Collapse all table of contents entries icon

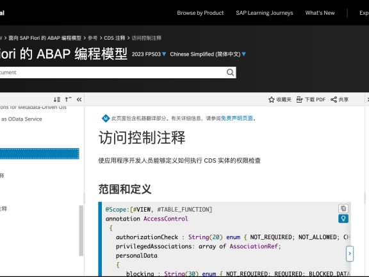pyautogui.click(x=68, y=99)
